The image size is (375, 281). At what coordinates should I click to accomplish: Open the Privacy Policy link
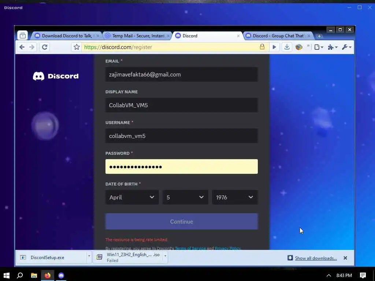(227, 248)
